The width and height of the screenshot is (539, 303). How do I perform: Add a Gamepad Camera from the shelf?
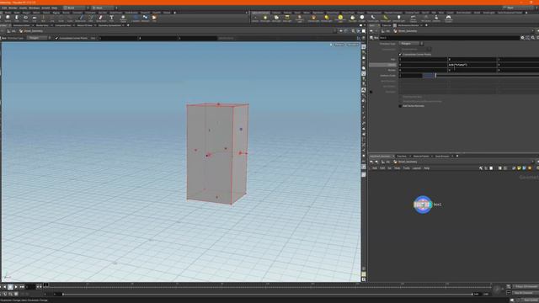click(448, 19)
